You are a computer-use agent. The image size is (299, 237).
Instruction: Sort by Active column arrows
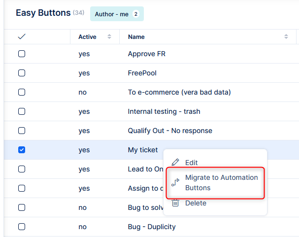109,37
